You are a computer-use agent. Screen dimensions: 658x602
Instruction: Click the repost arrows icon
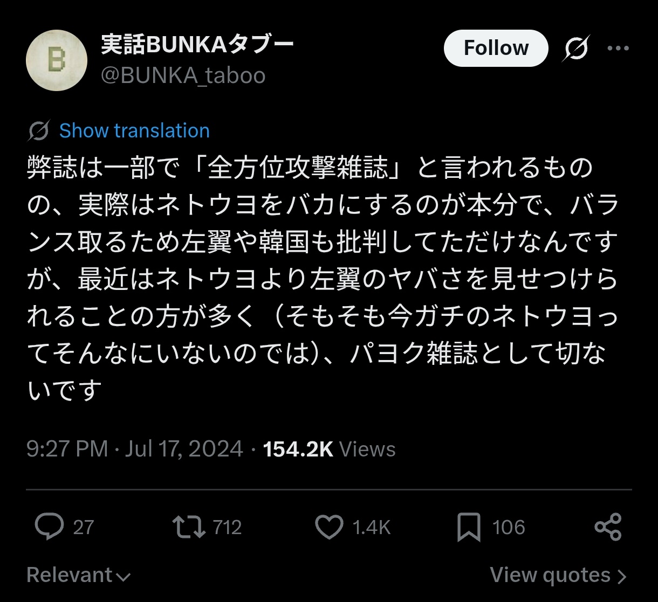(188, 527)
